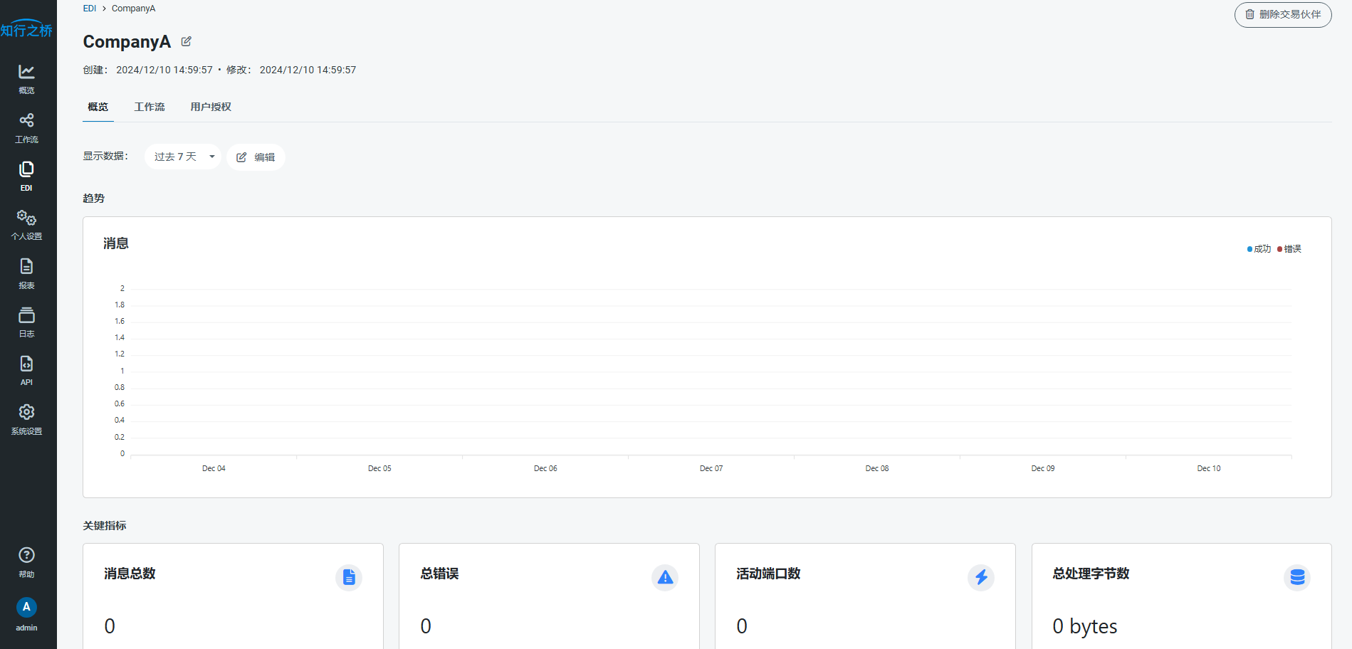Screen dimensions: 1352x649
Task: Click the CompanyA page title
Action: tap(127, 42)
